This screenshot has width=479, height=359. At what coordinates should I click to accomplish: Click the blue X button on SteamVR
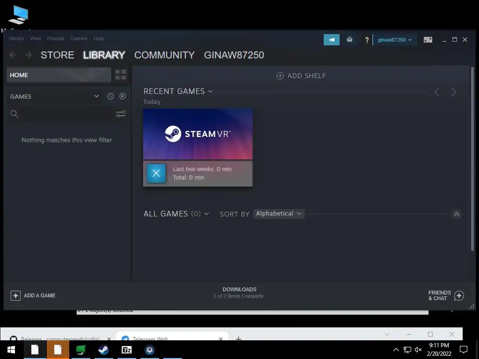click(x=156, y=173)
